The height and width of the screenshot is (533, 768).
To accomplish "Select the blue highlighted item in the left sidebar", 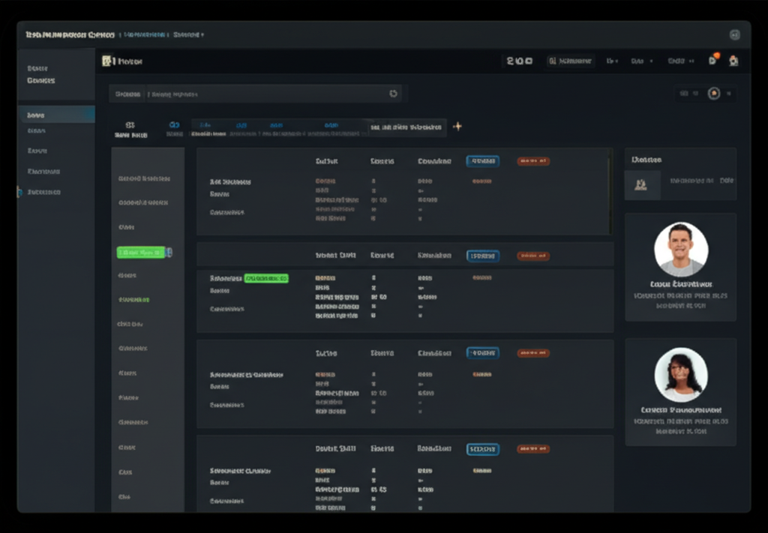I will click(57, 115).
